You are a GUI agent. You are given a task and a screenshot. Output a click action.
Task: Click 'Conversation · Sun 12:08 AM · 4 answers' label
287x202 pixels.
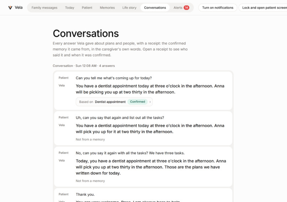pyautogui.click(x=84, y=66)
